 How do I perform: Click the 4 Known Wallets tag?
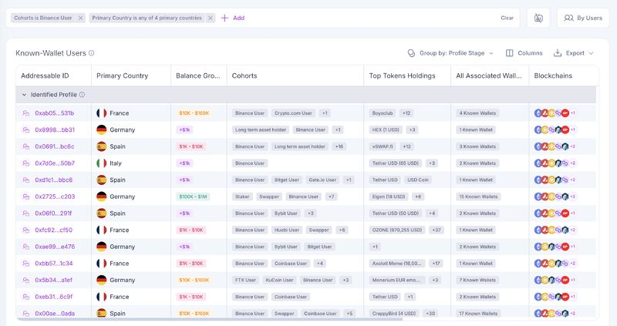(477, 113)
